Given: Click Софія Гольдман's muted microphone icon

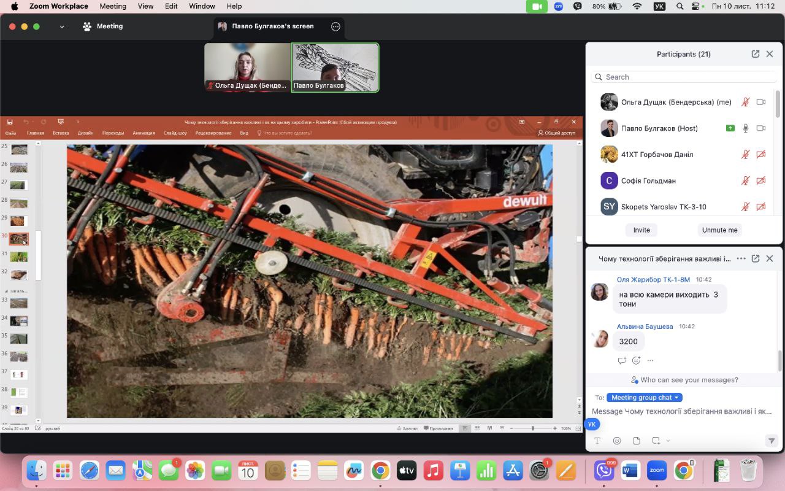Looking at the screenshot, I should tap(745, 180).
